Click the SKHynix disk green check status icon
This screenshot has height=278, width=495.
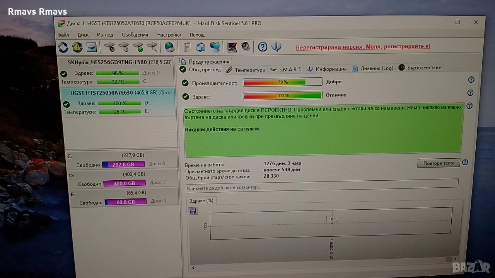(x=64, y=74)
